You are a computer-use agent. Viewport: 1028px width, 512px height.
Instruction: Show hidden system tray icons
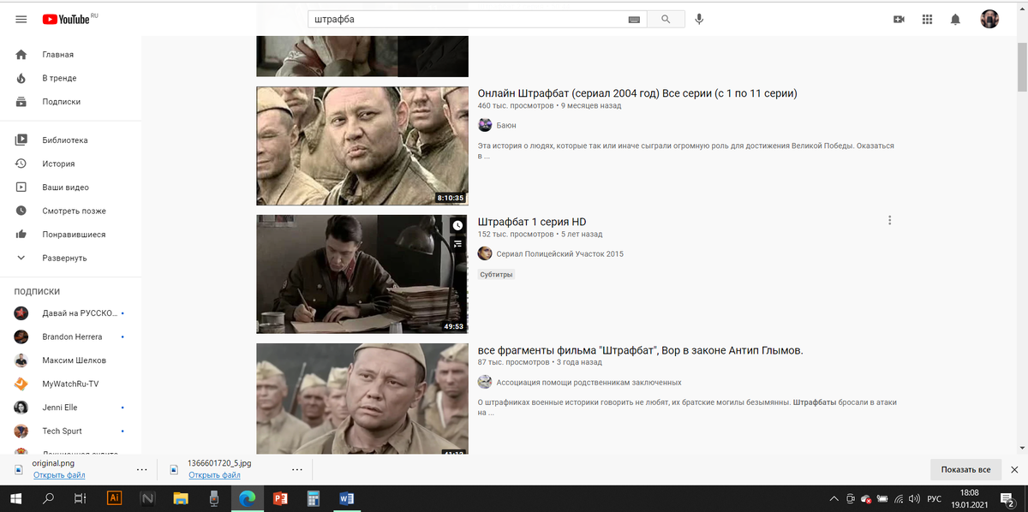(834, 498)
